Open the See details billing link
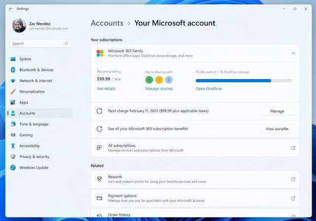316x221 pixels. coord(106,89)
